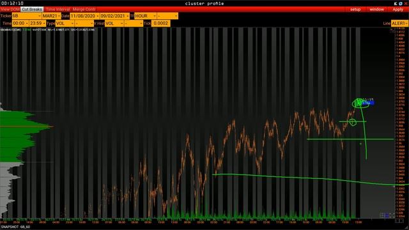Open the TF HOUR timeframe dropdown

click(146, 16)
